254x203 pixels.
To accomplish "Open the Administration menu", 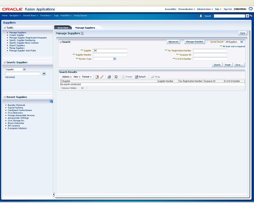I will pos(205,9).
